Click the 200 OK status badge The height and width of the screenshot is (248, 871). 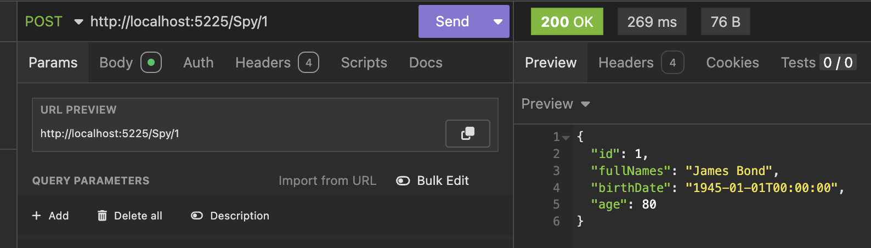point(567,22)
